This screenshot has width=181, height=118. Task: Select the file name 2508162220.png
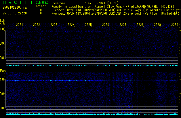(15, 7)
